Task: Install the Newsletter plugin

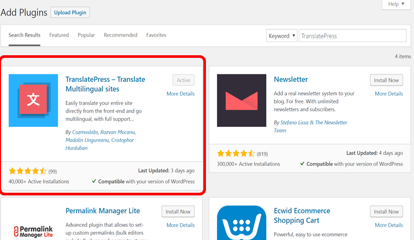Action: 386,80
